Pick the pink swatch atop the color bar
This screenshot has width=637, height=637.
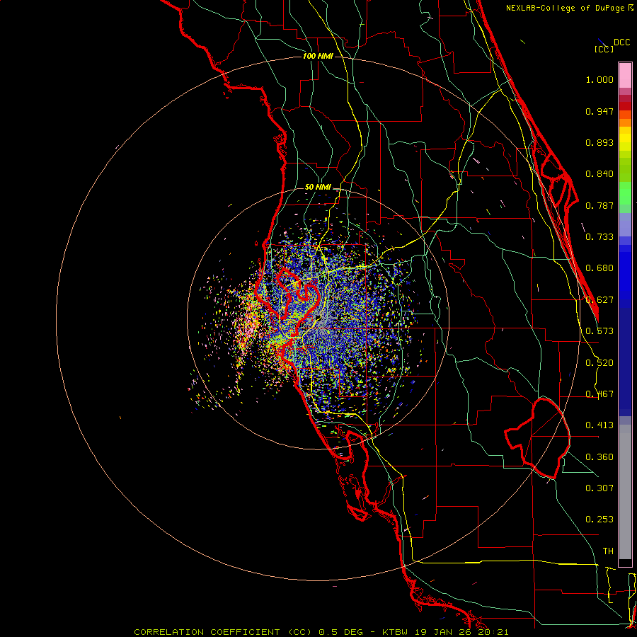click(x=625, y=76)
